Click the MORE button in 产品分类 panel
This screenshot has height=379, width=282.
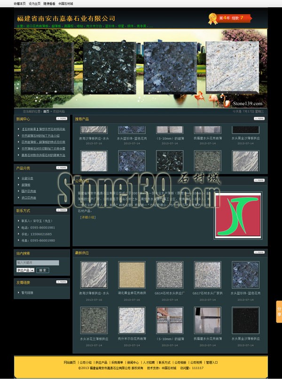pos(62,168)
